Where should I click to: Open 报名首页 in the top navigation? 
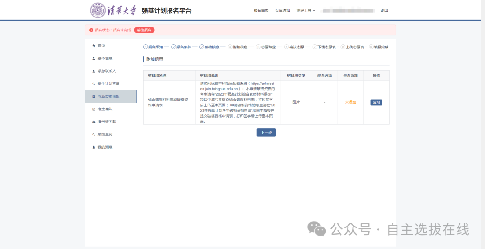(261, 10)
